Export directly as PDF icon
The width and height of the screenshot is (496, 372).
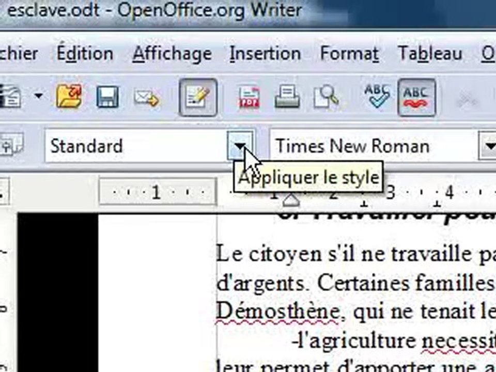(249, 97)
